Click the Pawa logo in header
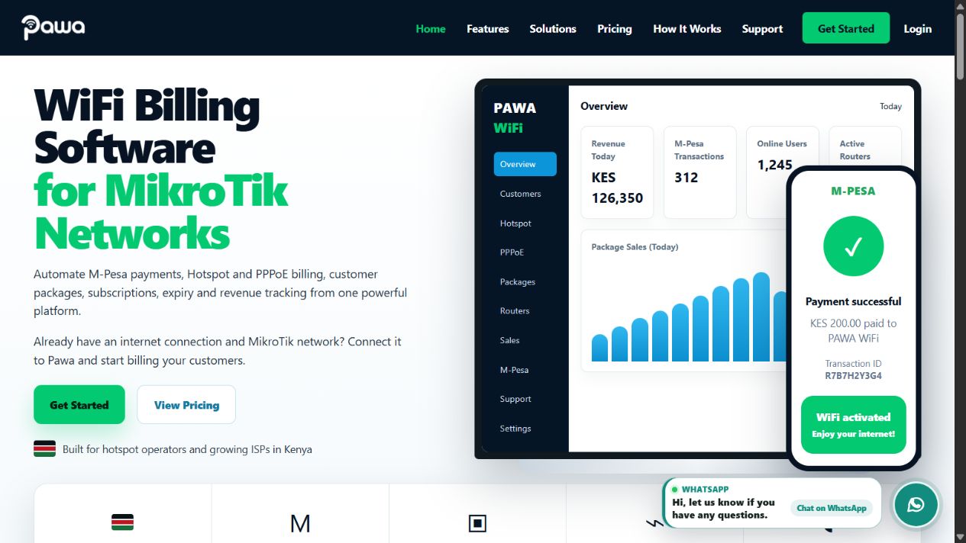Viewport: 966px width, 543px height. (53, 27)
